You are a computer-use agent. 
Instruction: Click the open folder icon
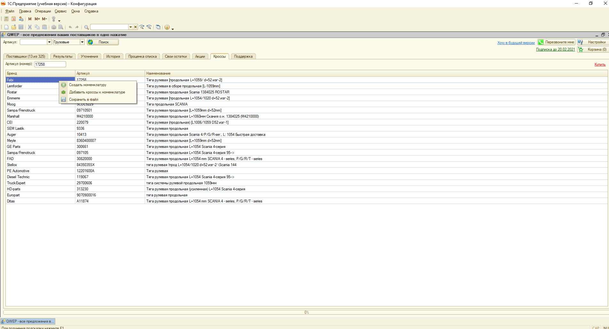click(14, 27)
